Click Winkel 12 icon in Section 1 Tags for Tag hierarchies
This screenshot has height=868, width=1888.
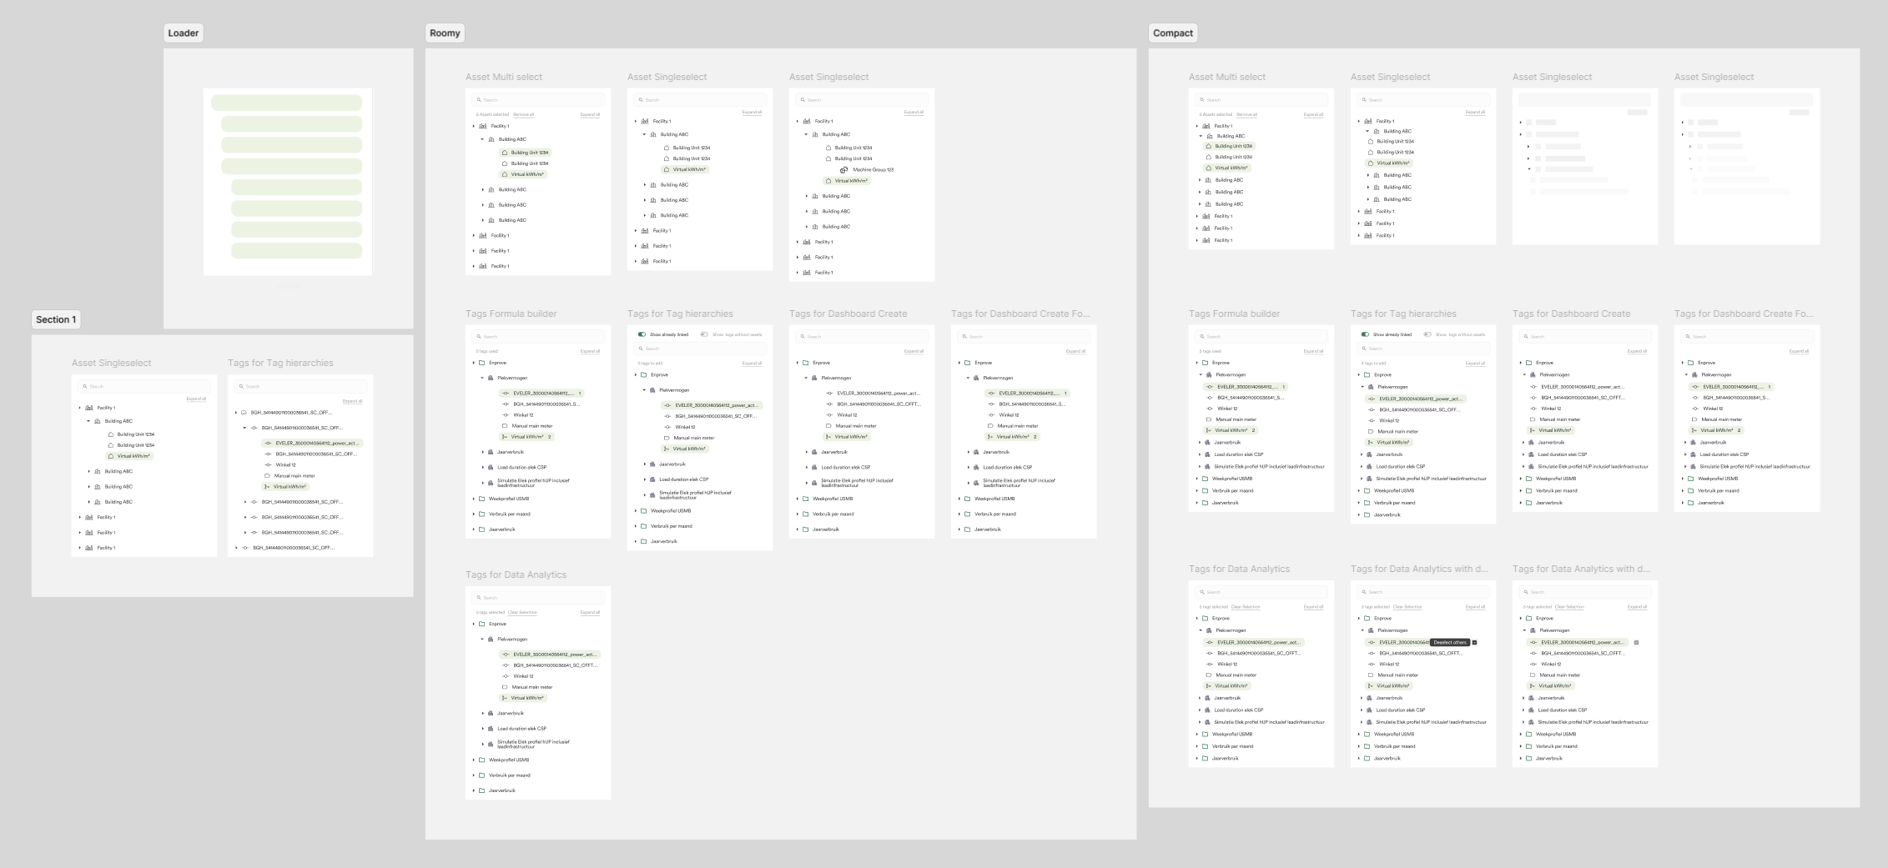click(x=268, y=465)
